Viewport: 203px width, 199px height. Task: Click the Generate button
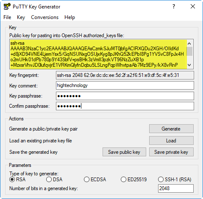click(x=171, y=128)
